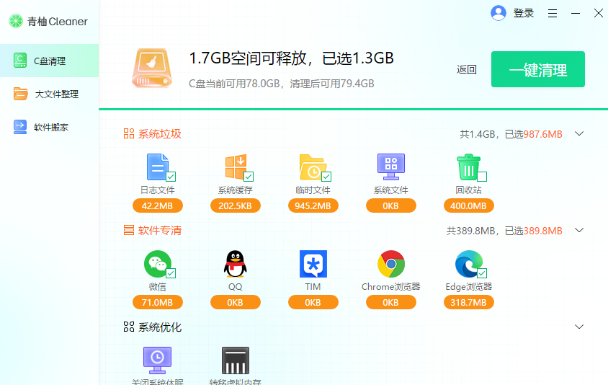Click the 0KB badge under TIM
Screen dimensions: 608x385
[x=313, y=302]
